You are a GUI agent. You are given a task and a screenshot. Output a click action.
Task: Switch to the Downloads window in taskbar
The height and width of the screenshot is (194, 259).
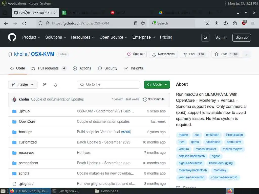click(107, 191)
